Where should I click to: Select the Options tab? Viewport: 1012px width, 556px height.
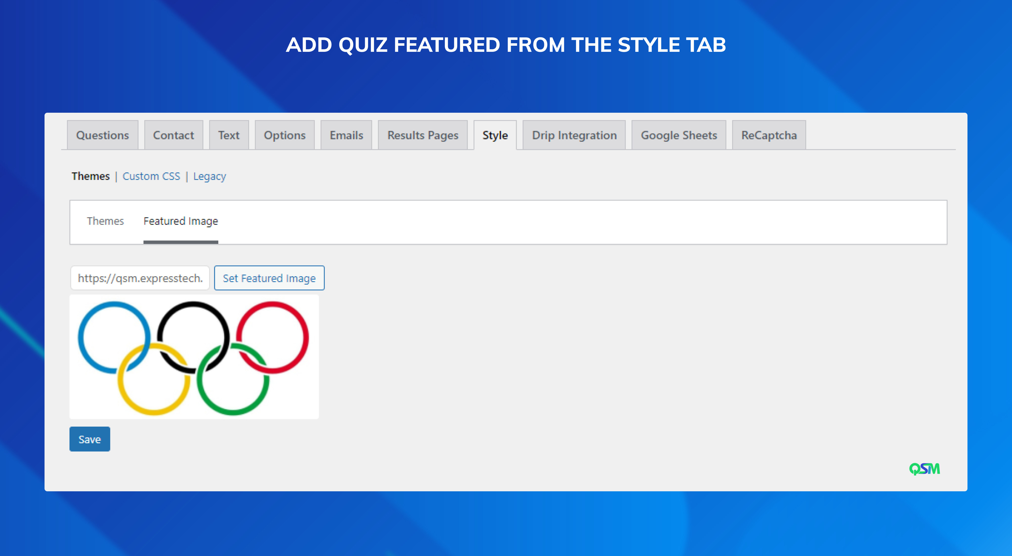click(x=284, y=135)
